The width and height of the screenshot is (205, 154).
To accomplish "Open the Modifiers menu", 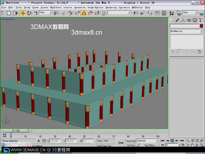I will 56,7.
